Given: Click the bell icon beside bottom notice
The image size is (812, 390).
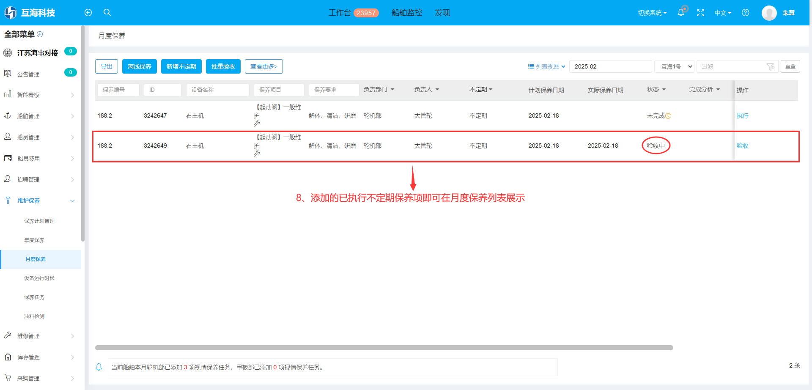Looking at the screenshot, I should pyautogui.click(x=99, y=367).
